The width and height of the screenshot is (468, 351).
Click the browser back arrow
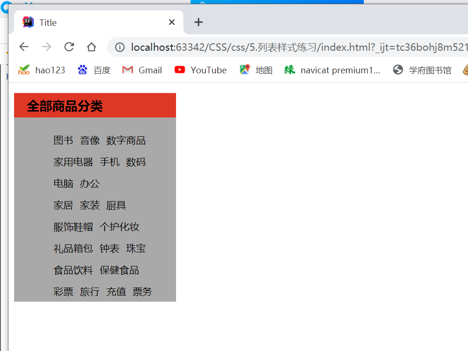pos(24,47)
